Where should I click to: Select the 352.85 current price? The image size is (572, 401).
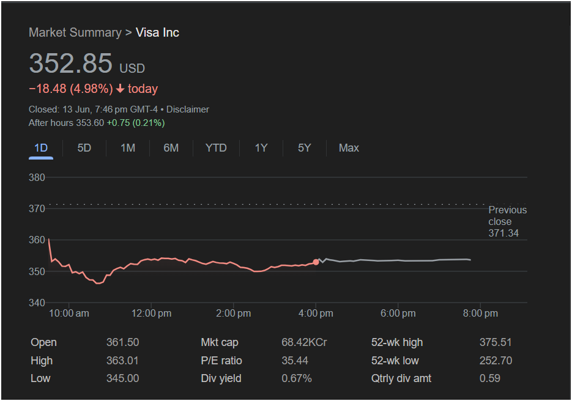(x=71, y=63)
